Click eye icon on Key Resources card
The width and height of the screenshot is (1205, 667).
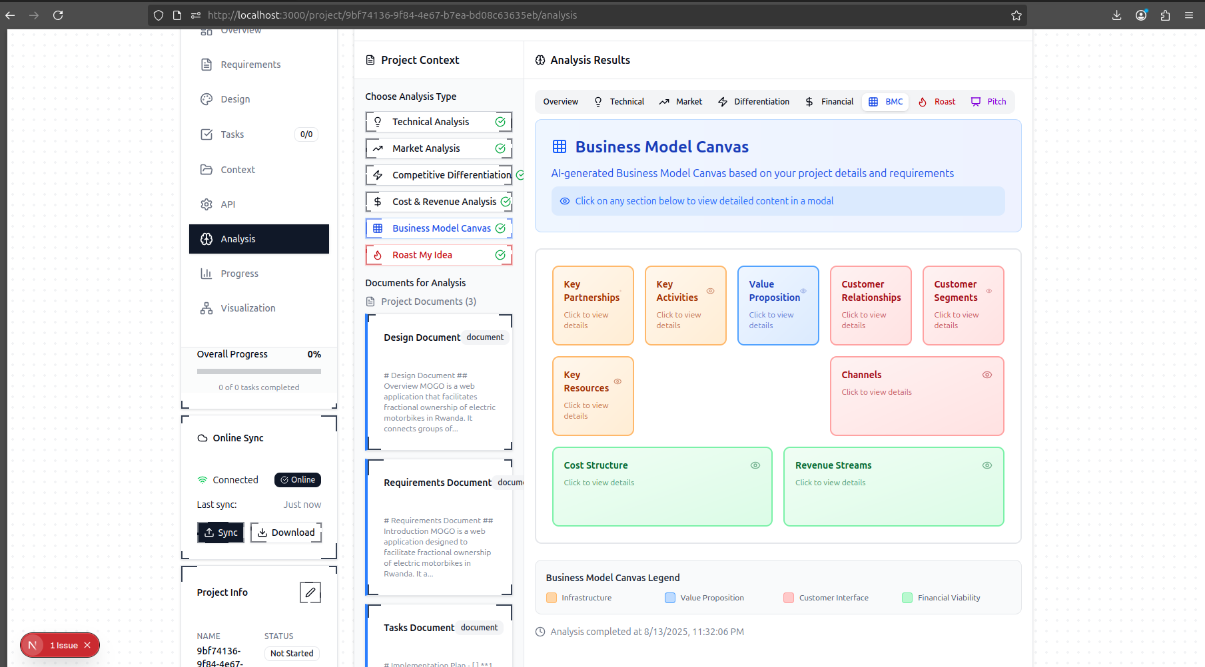point(617,381)
